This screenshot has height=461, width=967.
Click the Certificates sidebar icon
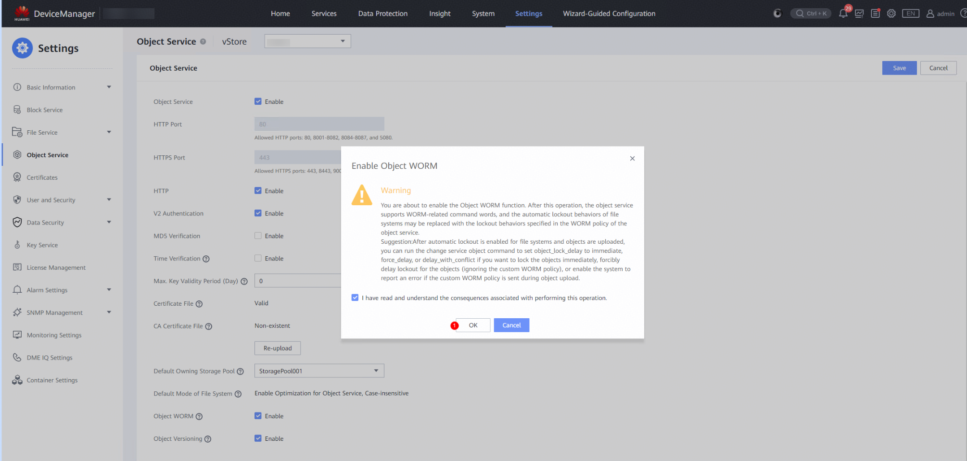(17, 177)
